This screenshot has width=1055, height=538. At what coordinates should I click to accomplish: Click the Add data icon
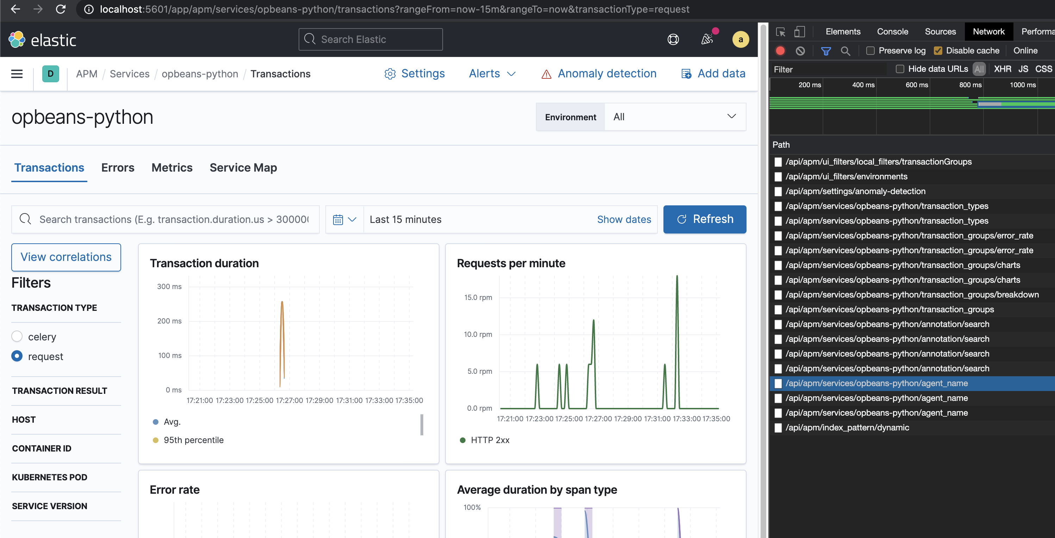pyautogui.click(x=686, y=73)
